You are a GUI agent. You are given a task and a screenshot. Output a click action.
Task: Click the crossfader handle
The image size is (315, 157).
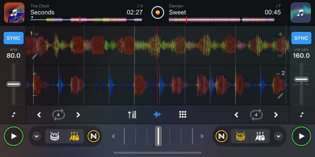[x=158, y=136]
